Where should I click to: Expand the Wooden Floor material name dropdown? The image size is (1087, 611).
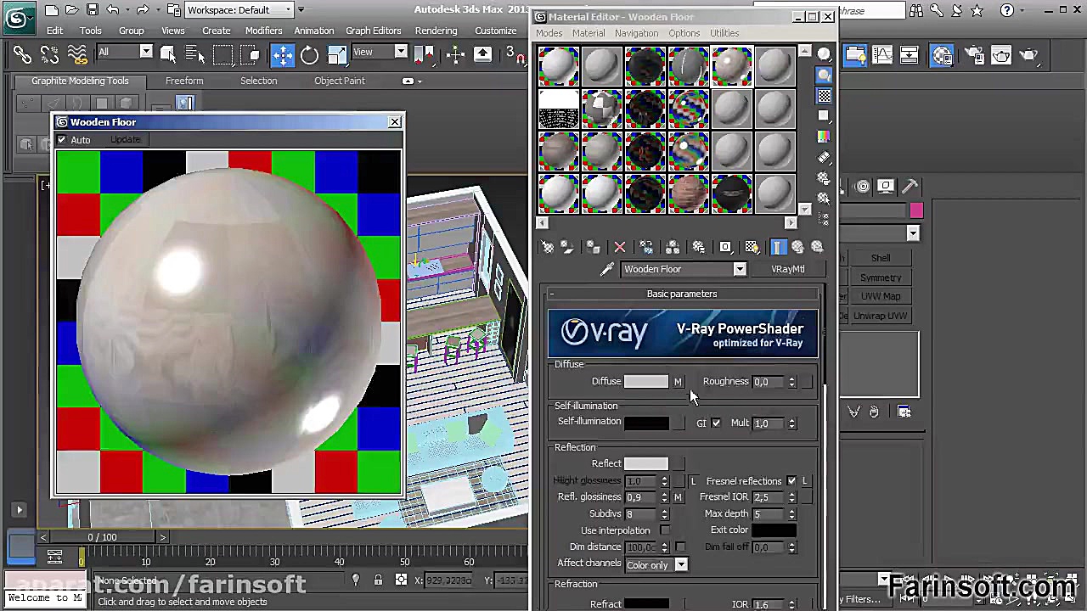click(x=740, y=269)
